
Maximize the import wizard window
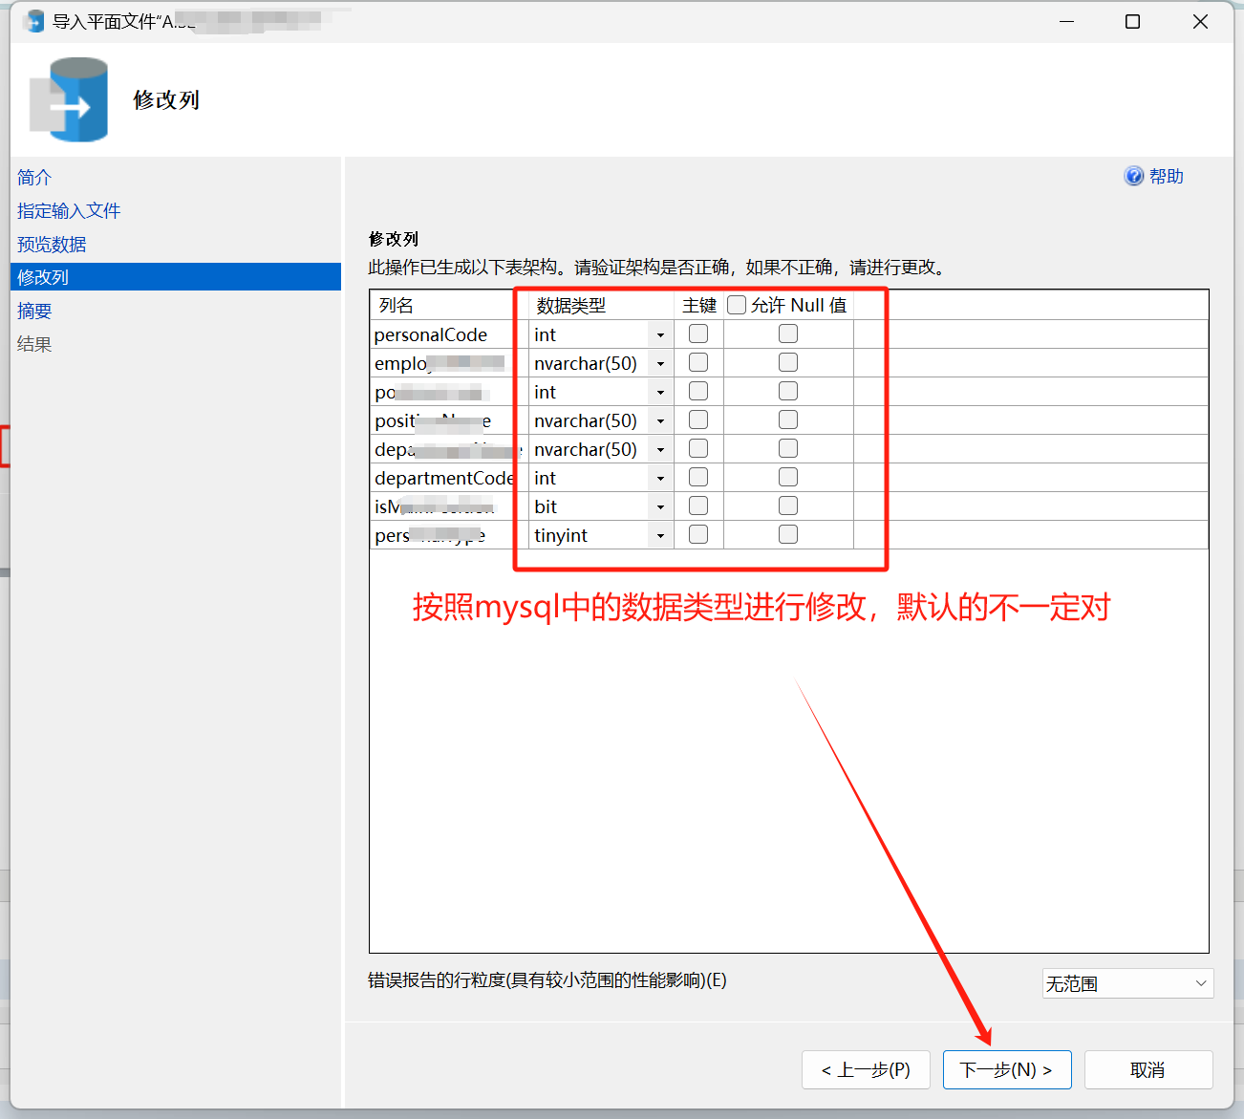pos(1132,21)
